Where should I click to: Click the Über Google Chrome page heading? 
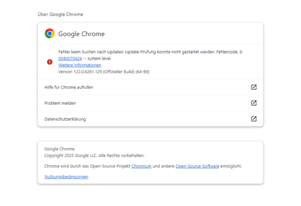(60, 14)
